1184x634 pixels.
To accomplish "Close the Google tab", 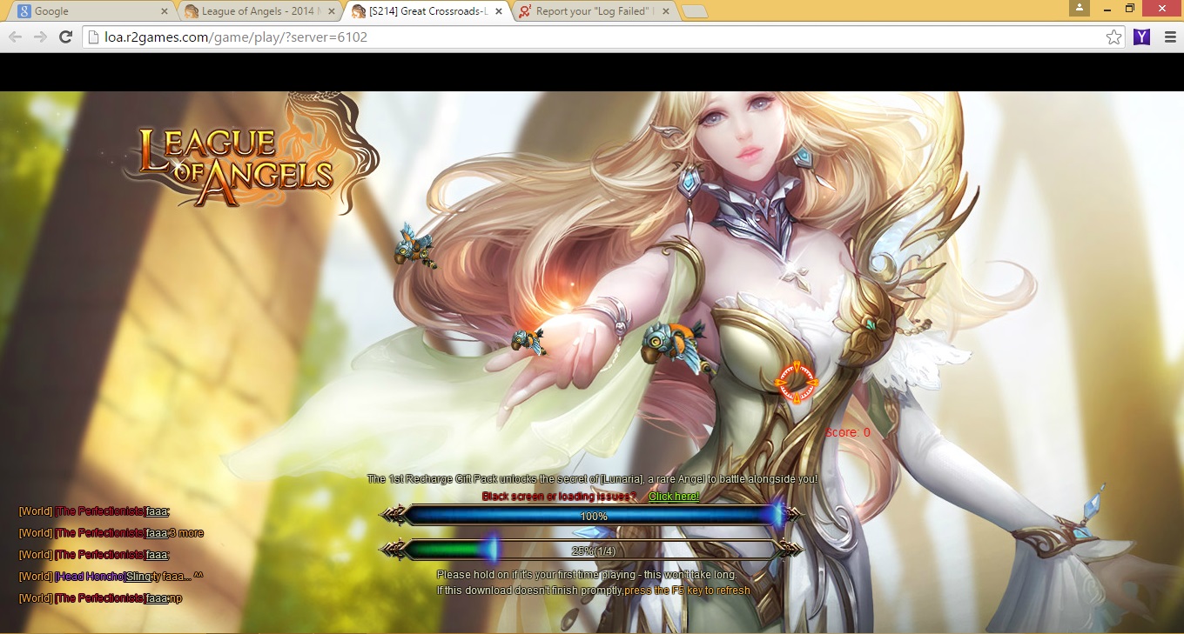I will click(x=165, y=11).
